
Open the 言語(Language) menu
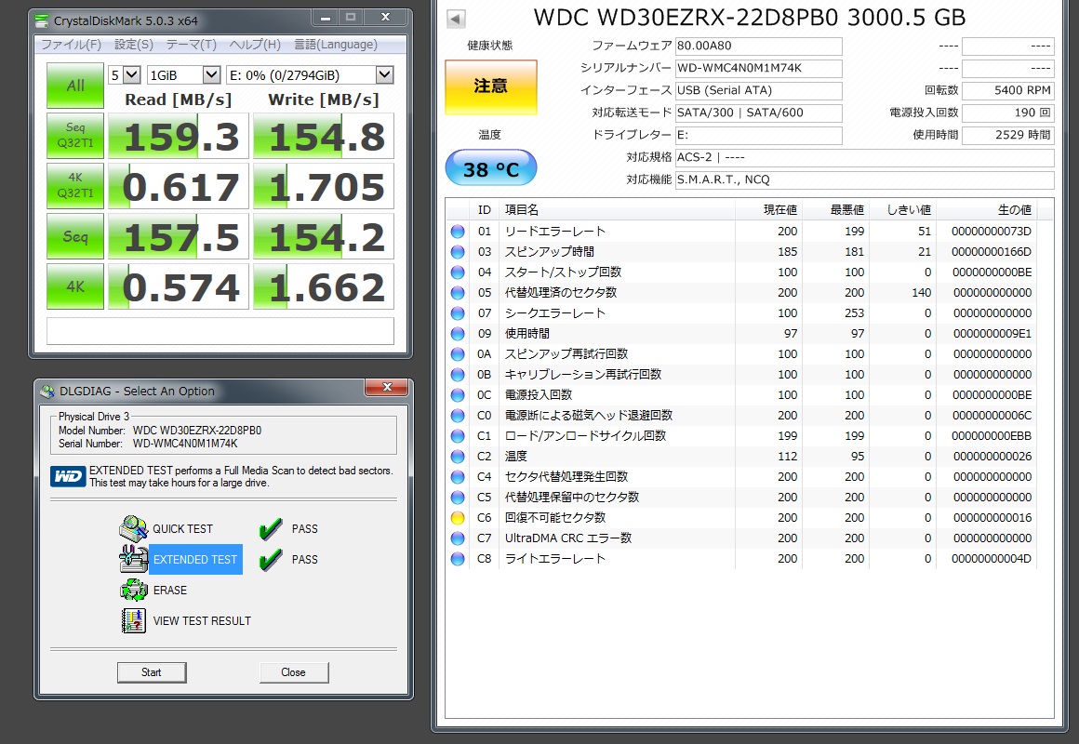335,45
